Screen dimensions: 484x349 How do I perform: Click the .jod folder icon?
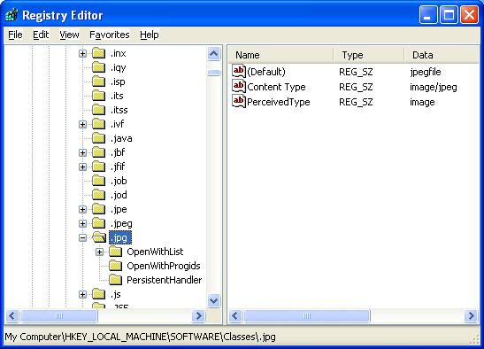click(98, 195)
